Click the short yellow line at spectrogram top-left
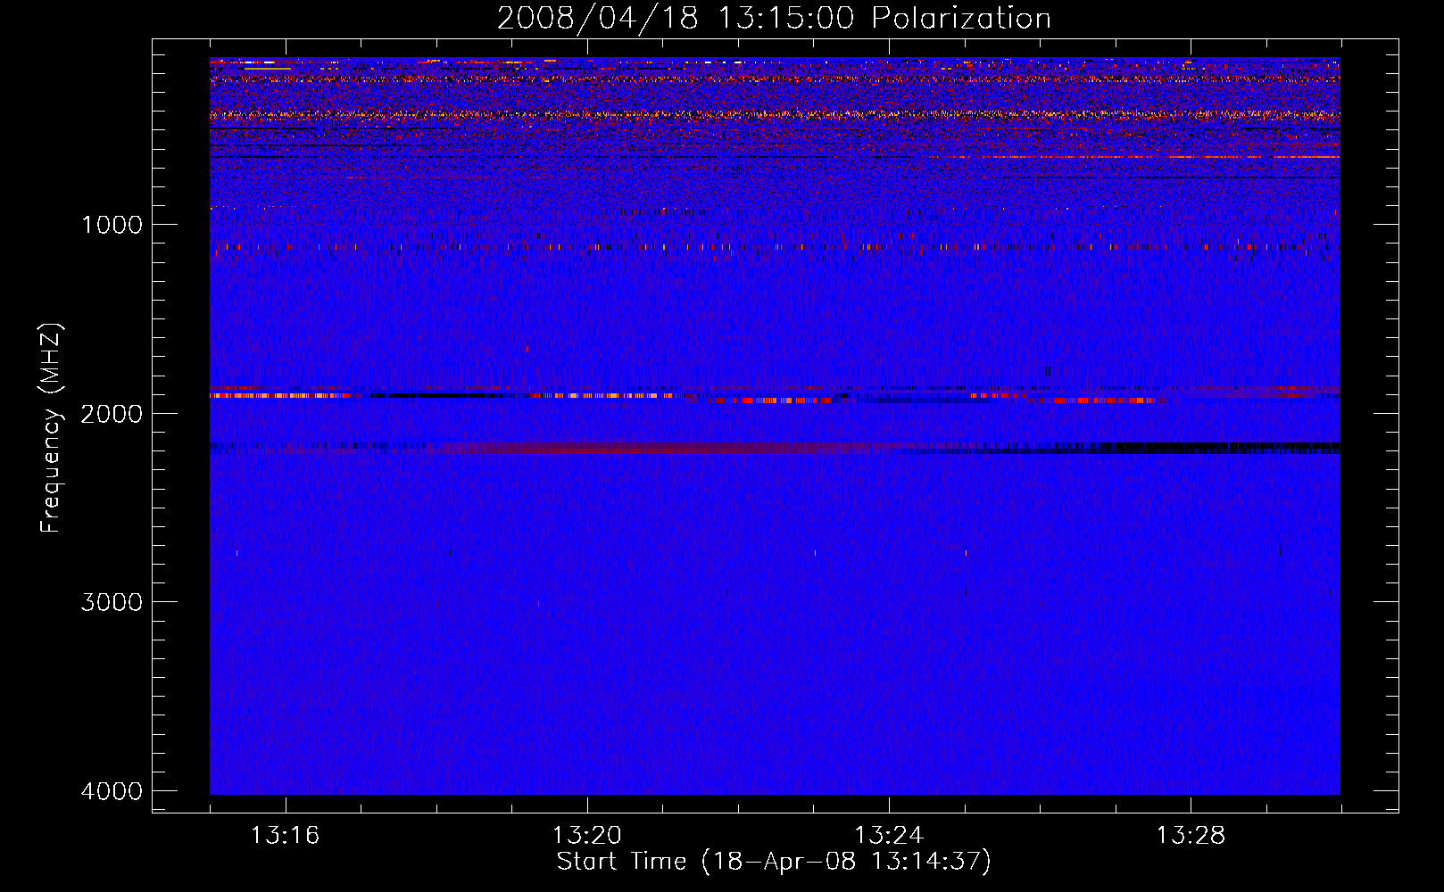This screenshot has width=1444, height=892. (x=267, y=69)
